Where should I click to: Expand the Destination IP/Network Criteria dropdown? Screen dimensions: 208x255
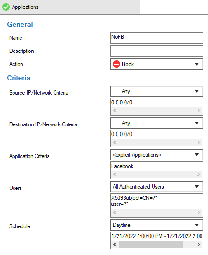(197, 123)
